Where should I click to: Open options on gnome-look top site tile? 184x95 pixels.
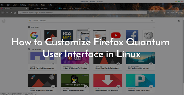(x=89, y=30)
